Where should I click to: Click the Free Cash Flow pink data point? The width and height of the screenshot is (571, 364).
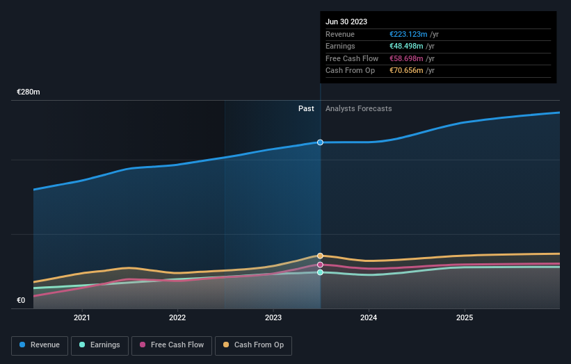320,265
